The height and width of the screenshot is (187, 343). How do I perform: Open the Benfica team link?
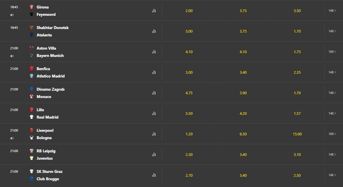tap(43, 69)
